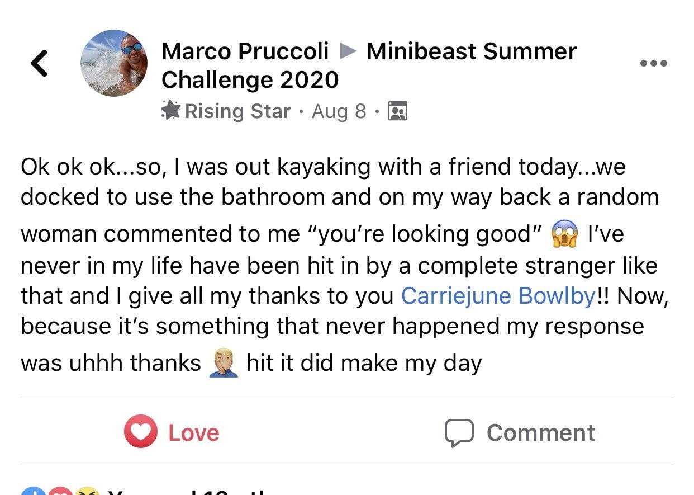694x495 pixels.
Task: Open the Aug 8 post timestamp
Action: pos(339,111)
